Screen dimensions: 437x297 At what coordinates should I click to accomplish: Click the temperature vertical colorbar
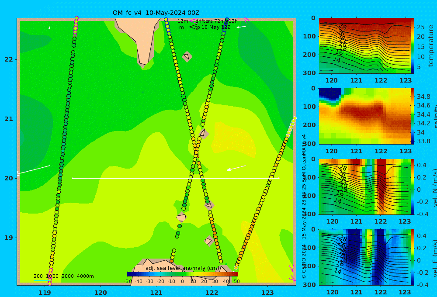point(413,46)
